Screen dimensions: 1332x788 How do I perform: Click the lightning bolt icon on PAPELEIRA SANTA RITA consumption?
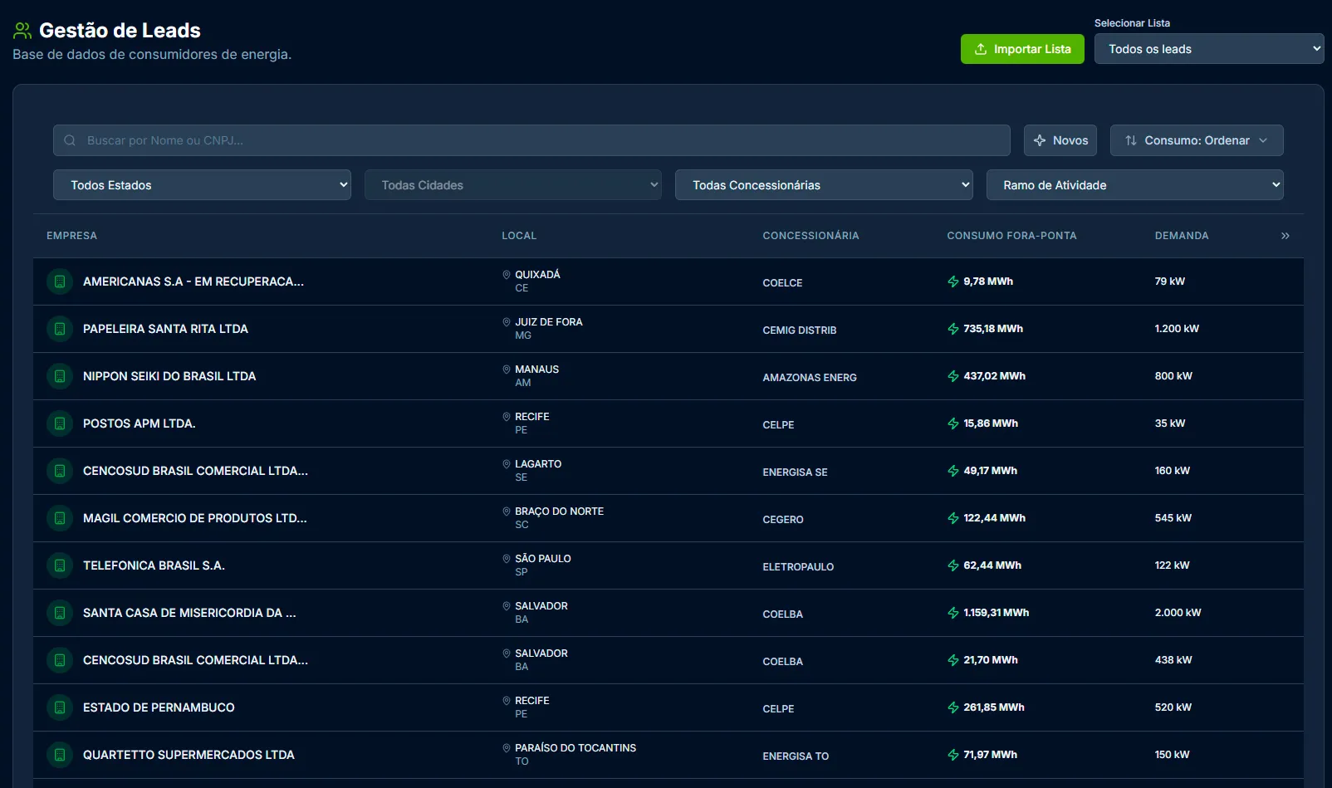[952, 328]
